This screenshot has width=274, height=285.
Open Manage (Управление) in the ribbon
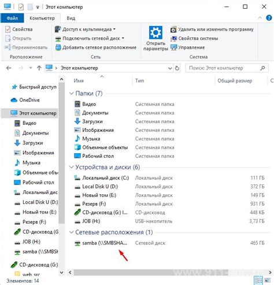(x=188, y=47)
